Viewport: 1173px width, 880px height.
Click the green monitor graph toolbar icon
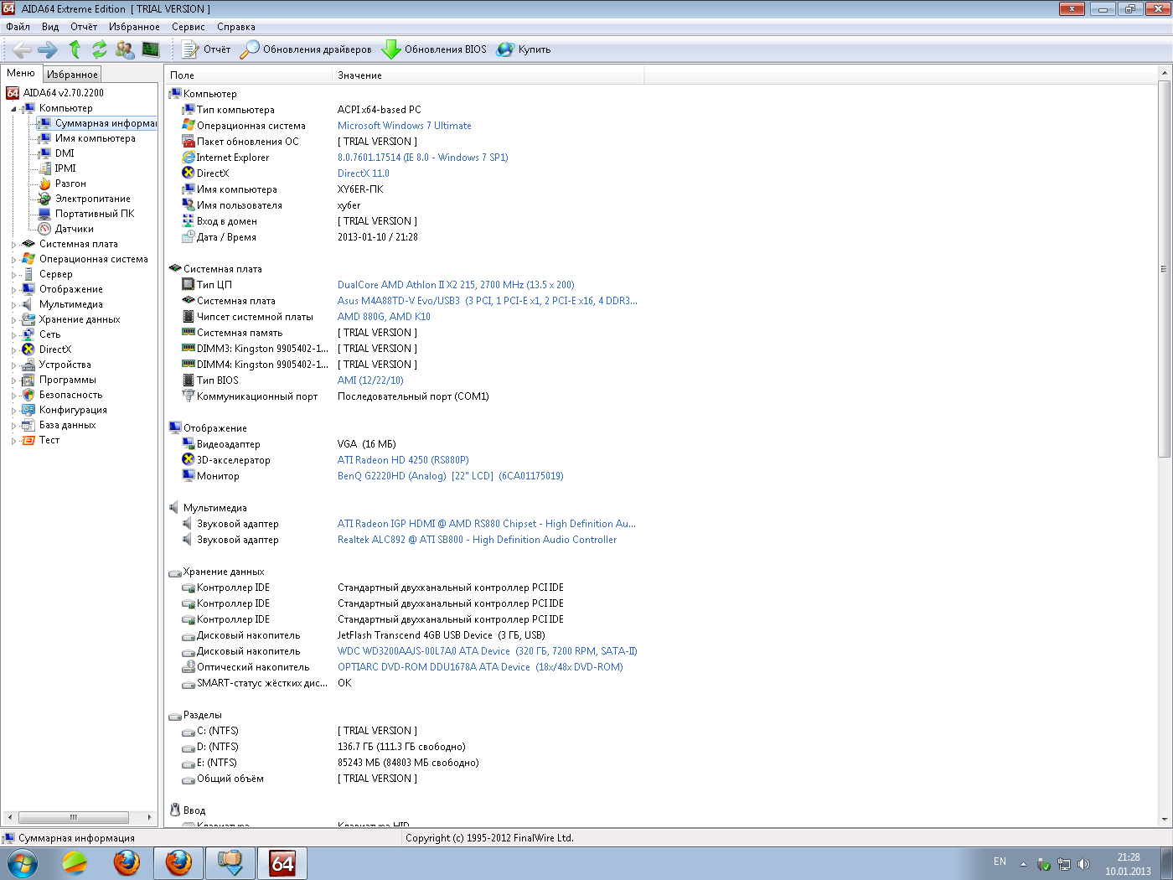click(151, 49)
